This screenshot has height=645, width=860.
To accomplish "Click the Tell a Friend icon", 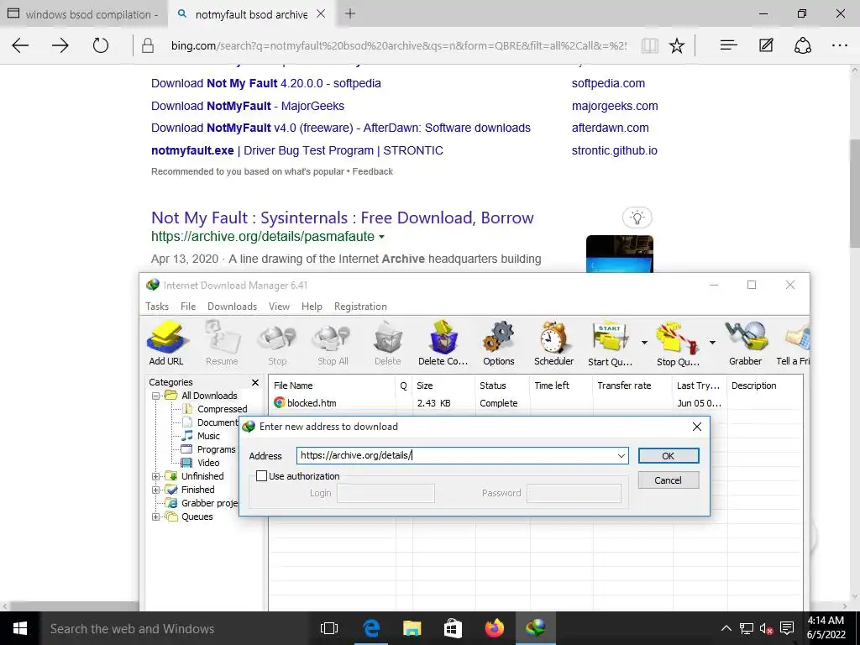I will click(x=793, y=343).
